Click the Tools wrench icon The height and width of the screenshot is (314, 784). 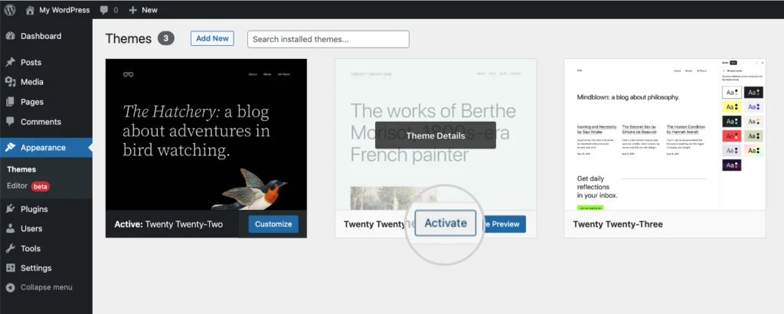coord(11,248)
